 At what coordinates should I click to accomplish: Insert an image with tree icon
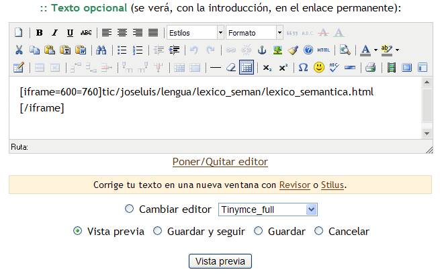click(x=277, y=50)
